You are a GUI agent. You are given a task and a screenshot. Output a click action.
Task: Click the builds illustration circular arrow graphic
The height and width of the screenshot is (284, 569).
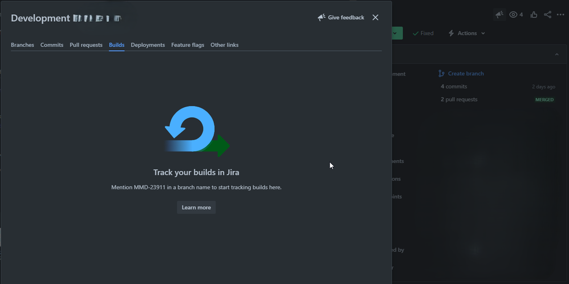(197, 132)
